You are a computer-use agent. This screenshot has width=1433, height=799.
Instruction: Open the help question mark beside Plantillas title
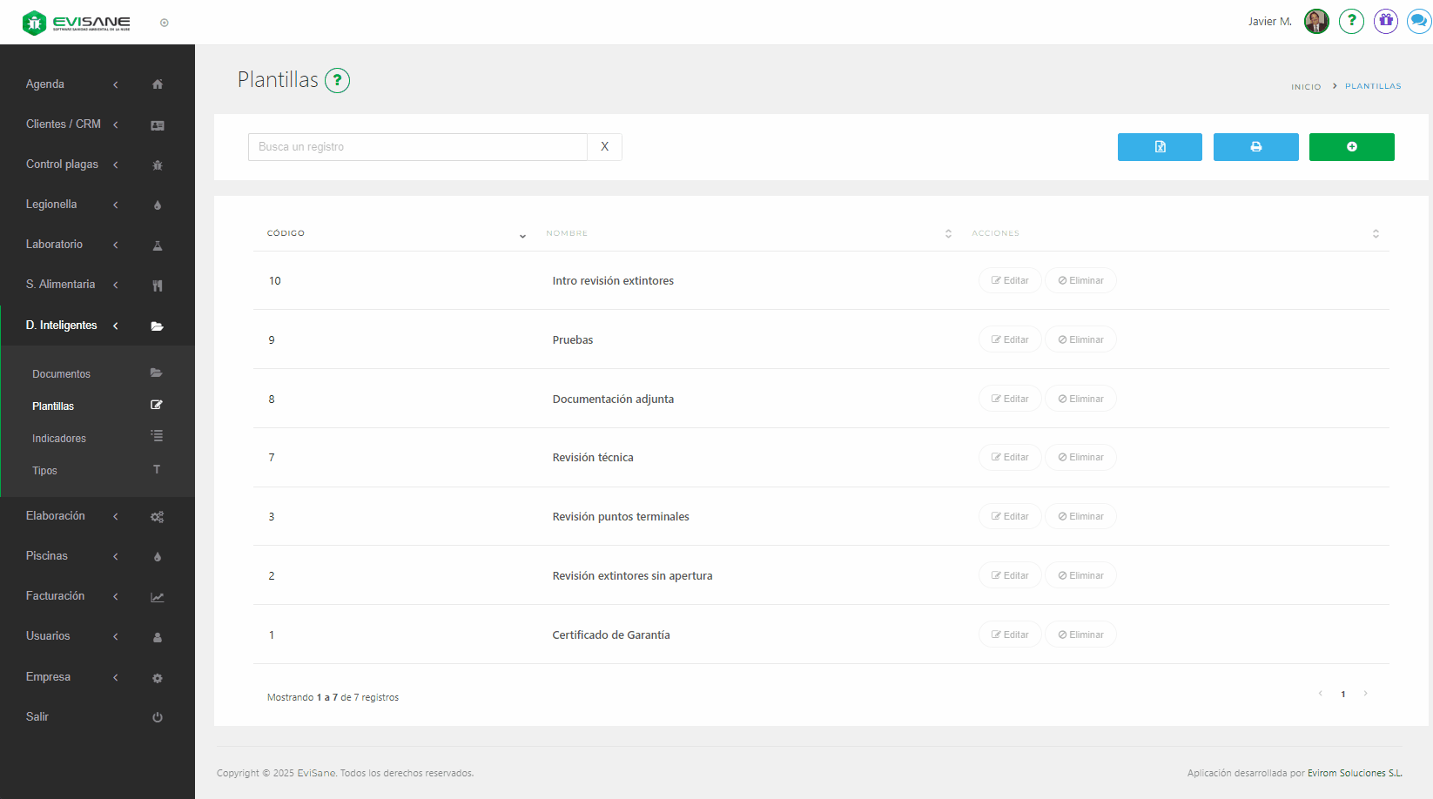coord(338,80)
